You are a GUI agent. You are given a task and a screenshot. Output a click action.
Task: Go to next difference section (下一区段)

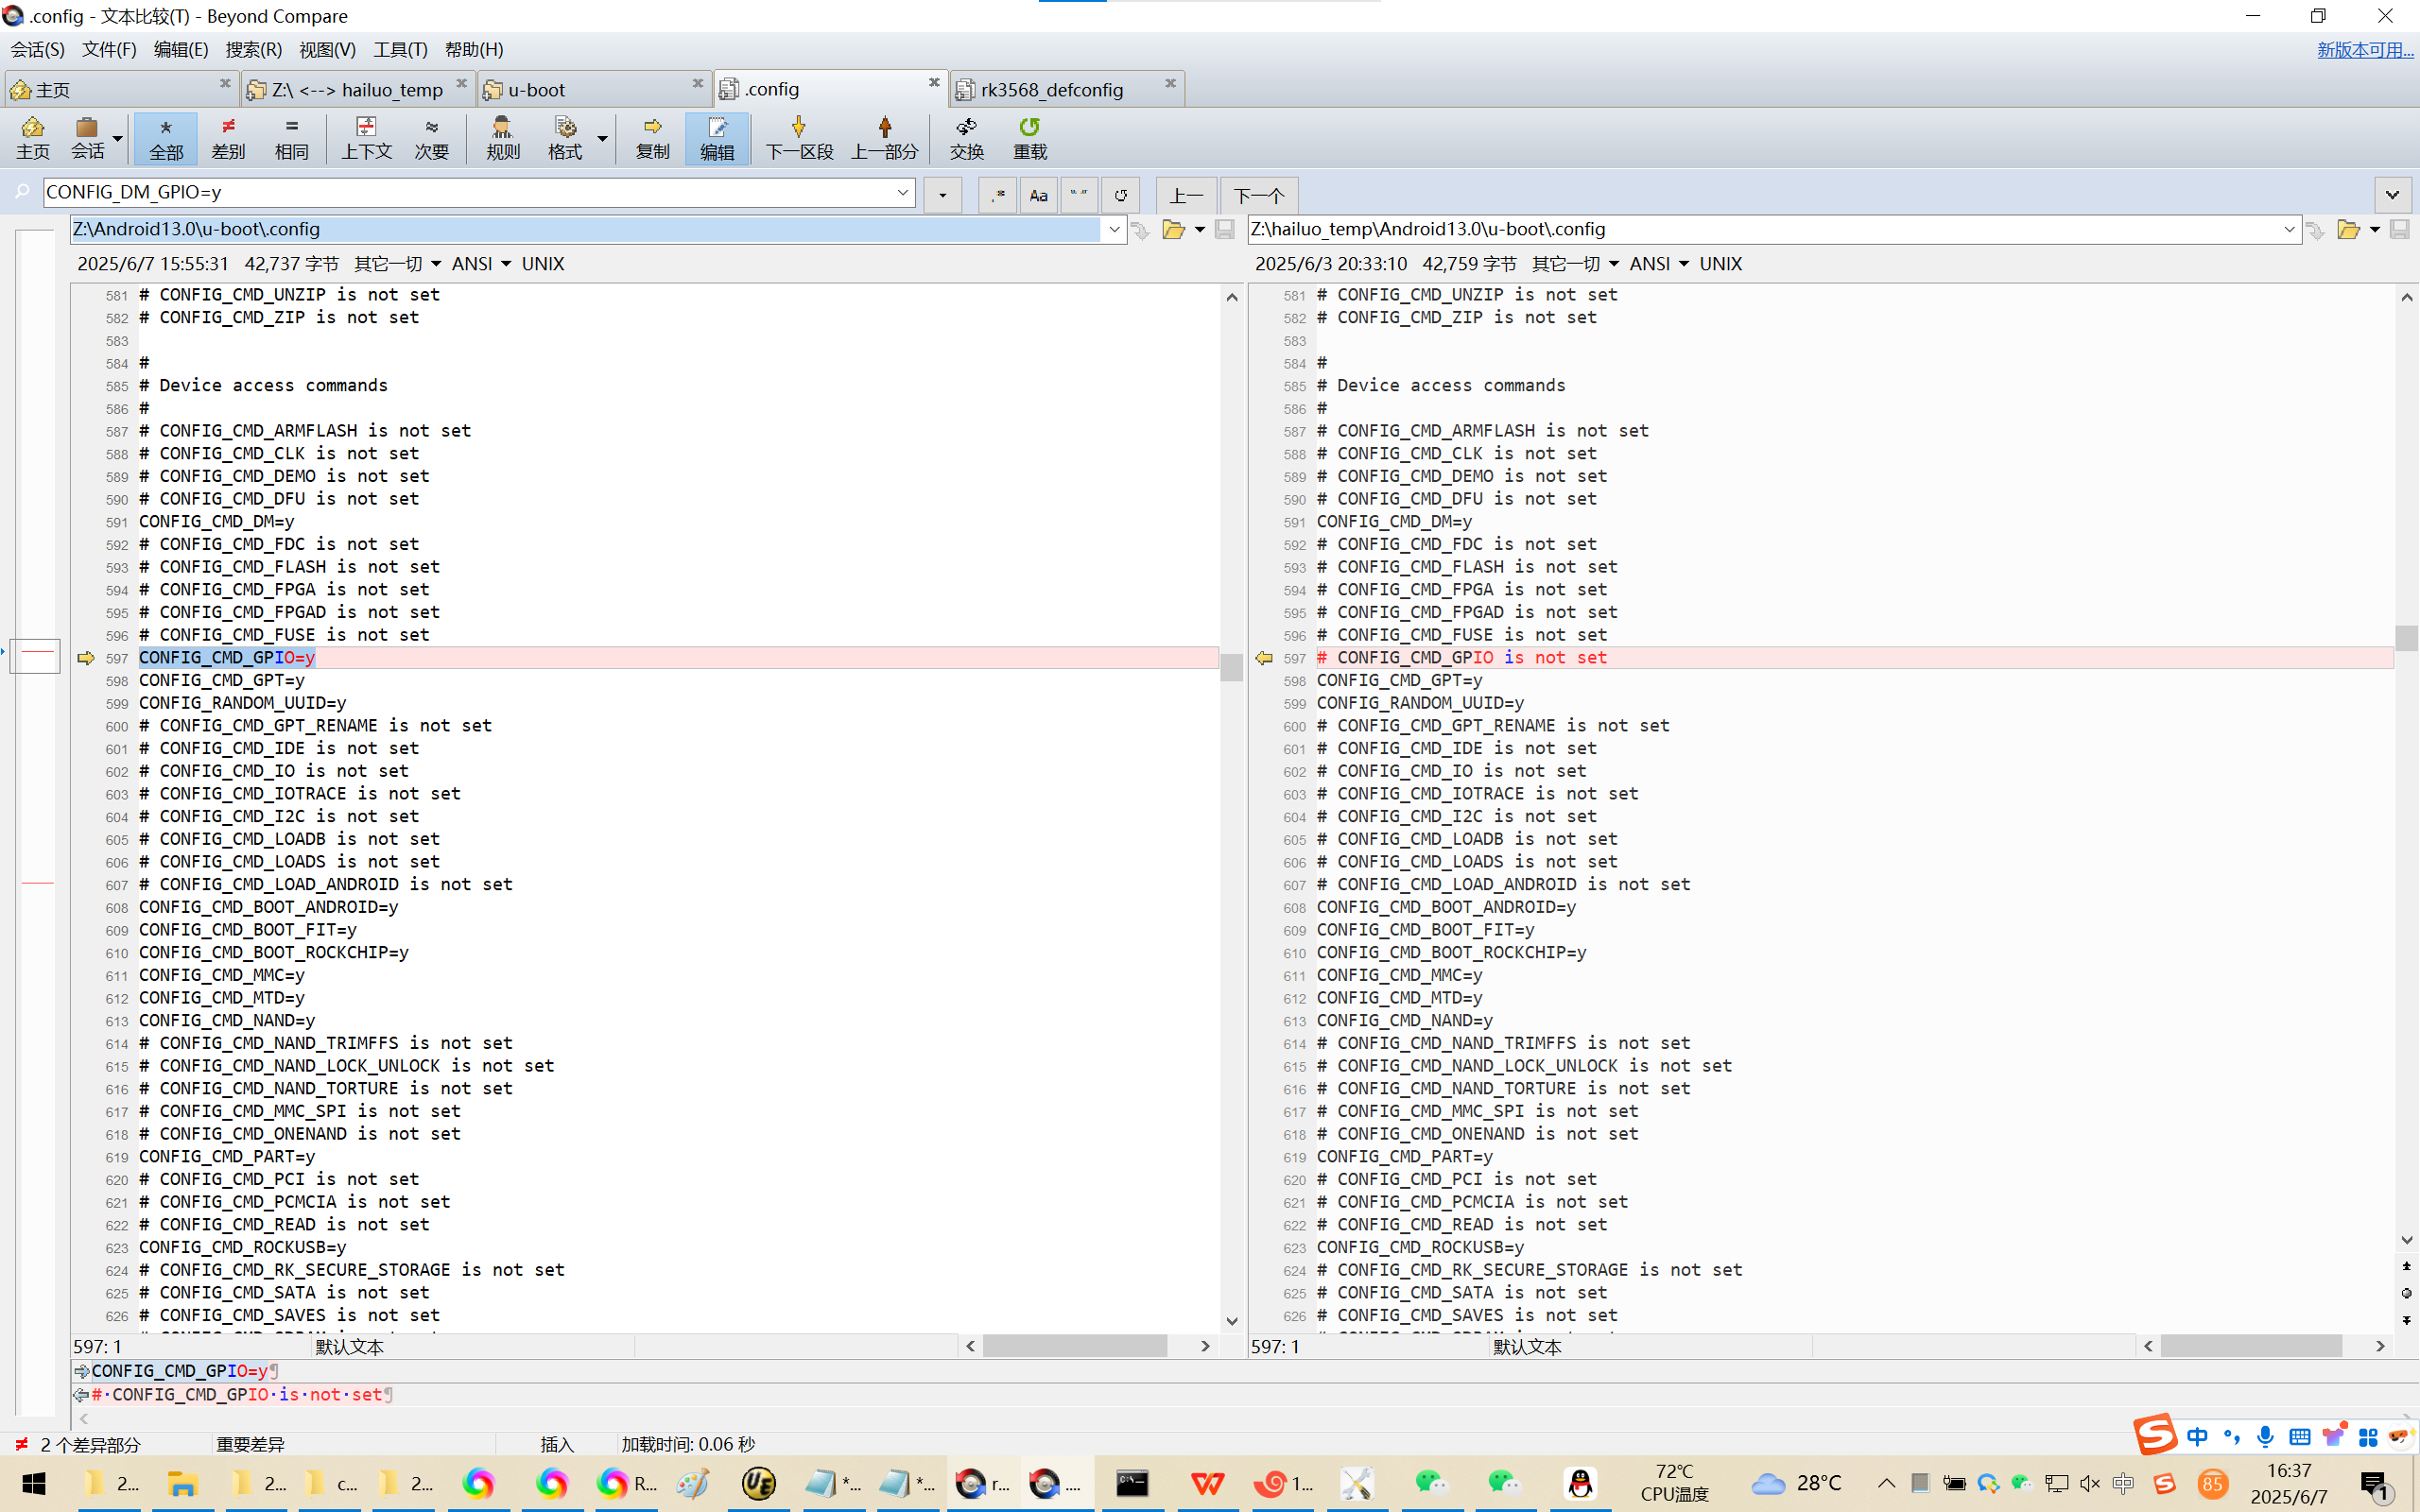coord(799,137)
